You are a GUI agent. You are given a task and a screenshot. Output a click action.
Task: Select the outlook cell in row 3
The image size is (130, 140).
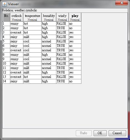(17, 32)
